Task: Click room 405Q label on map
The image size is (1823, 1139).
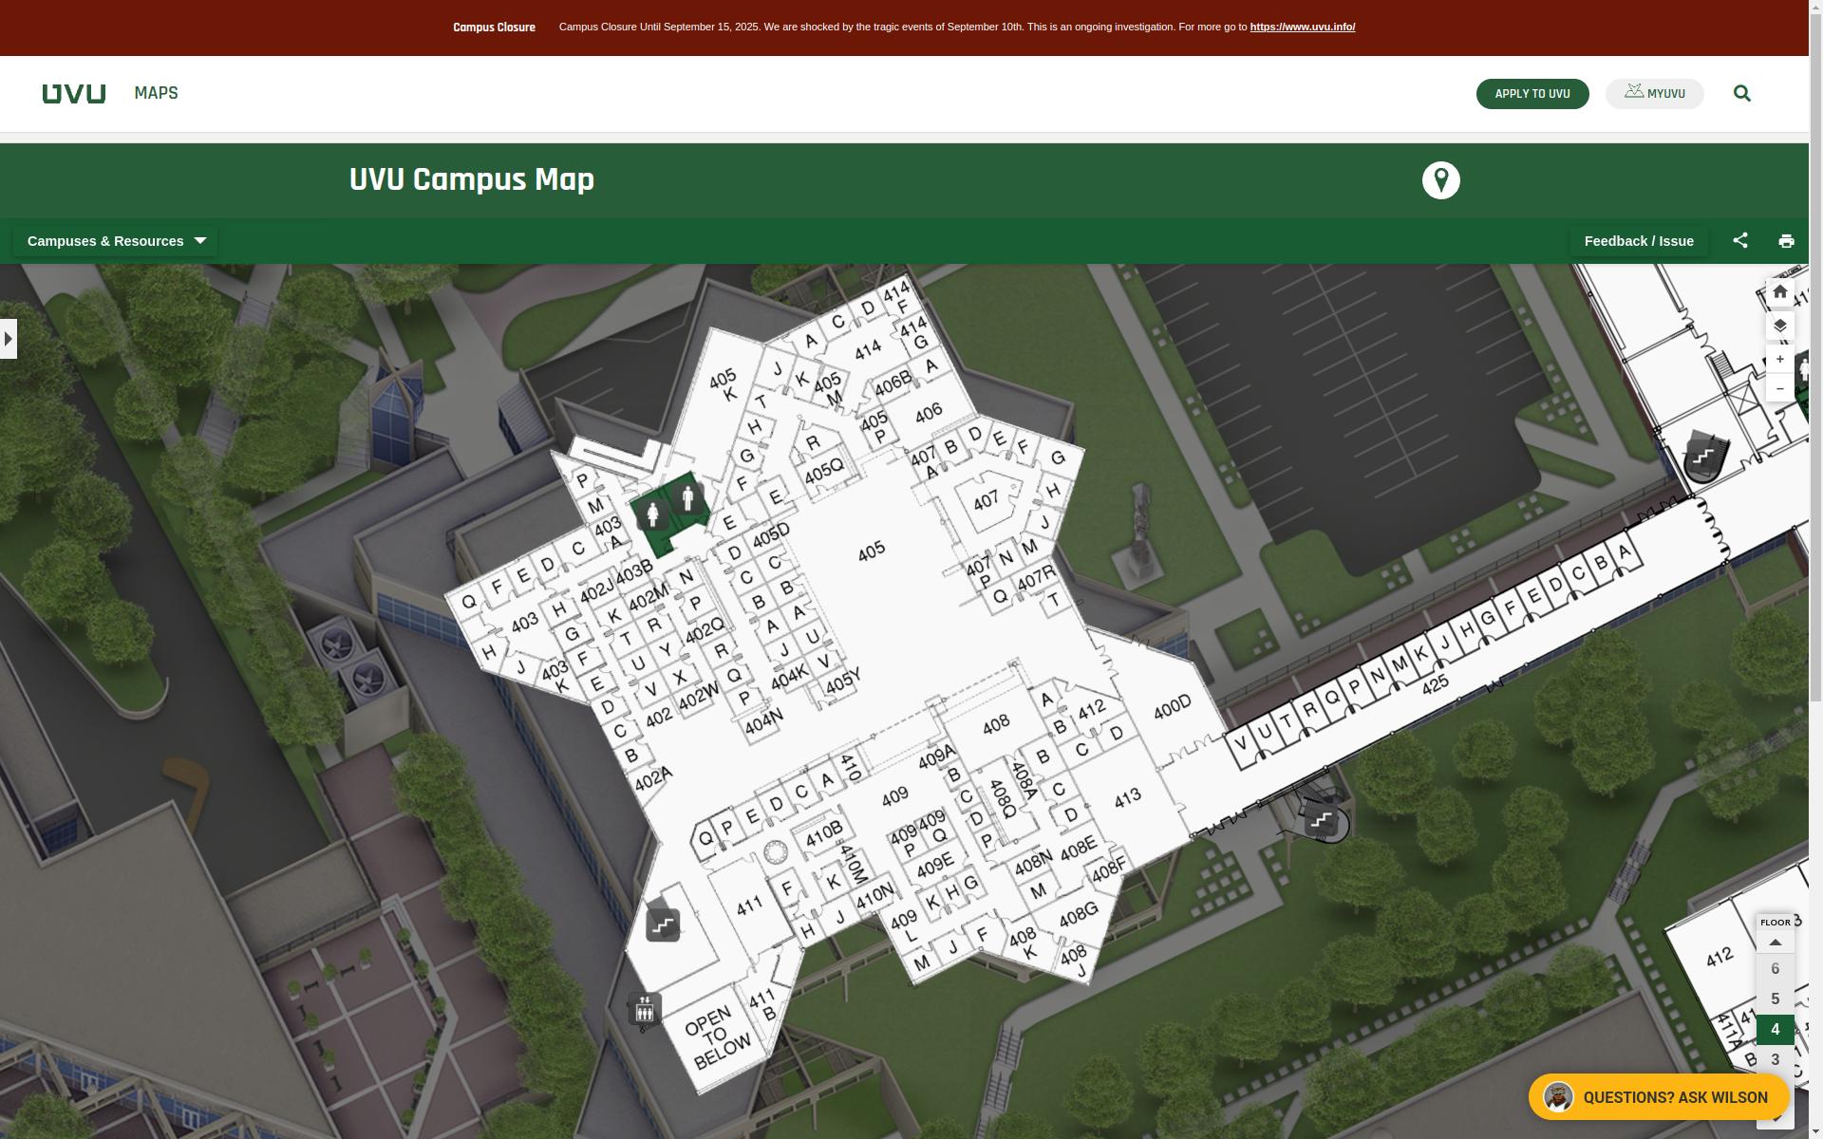Action: click(x=824, y=472)
